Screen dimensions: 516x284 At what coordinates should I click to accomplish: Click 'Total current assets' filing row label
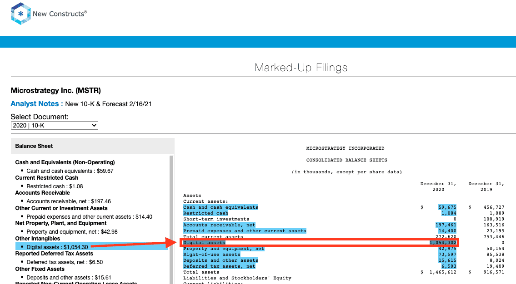[213, 237]
